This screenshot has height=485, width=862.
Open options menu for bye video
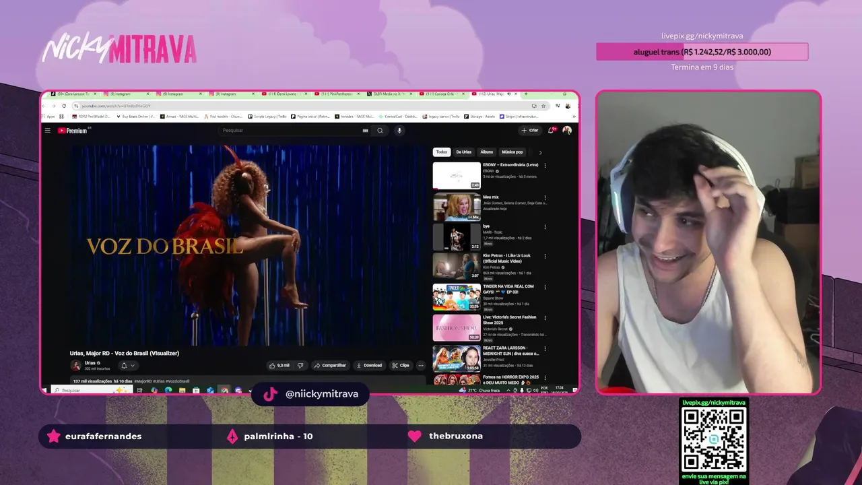tap(545, 228)
